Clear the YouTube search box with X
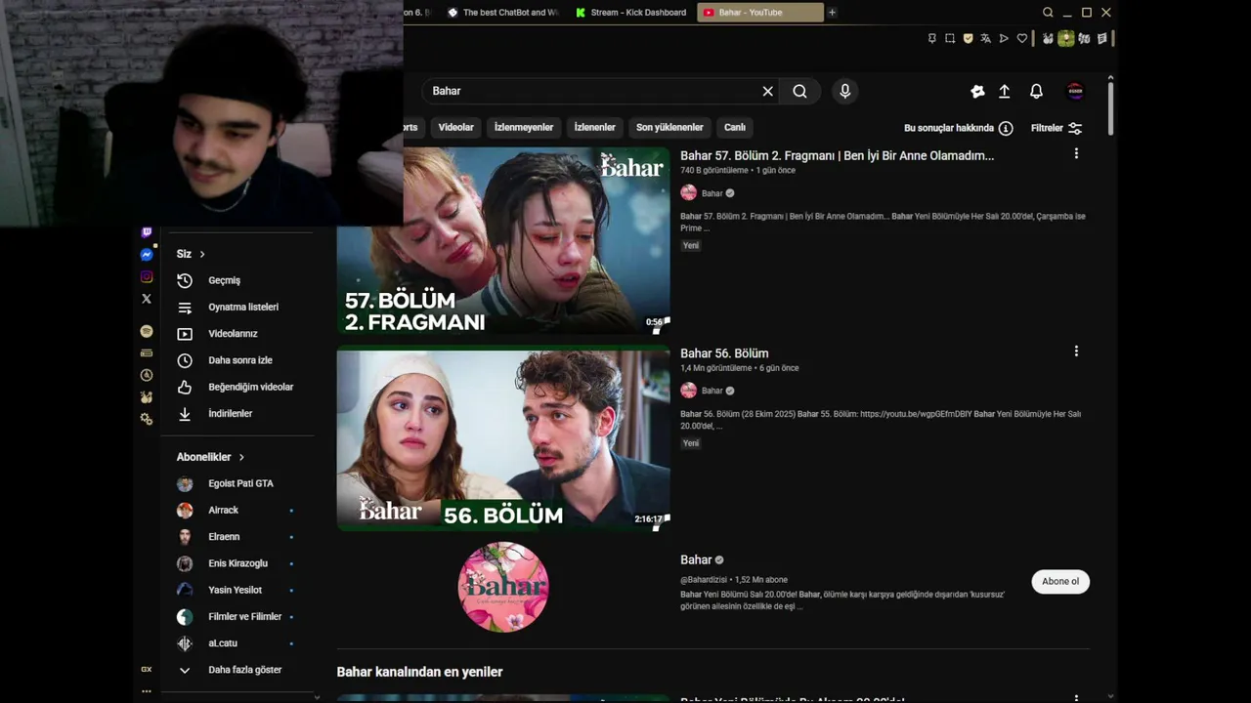Viewport: 1251px width, 703px height. click(767, 91)
